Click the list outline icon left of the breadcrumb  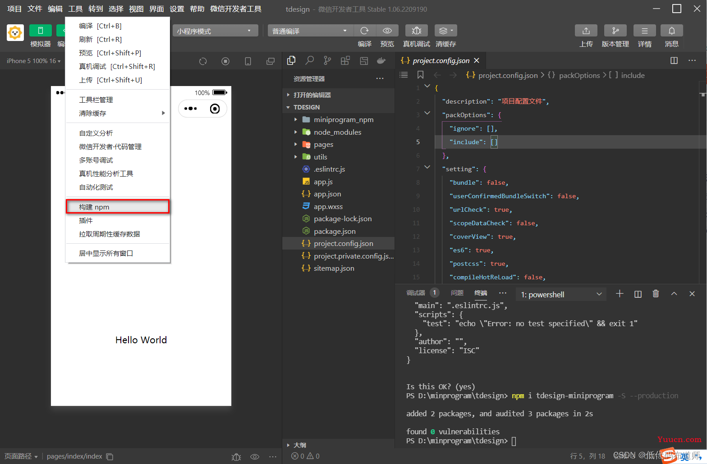click(x=404, y=75)
